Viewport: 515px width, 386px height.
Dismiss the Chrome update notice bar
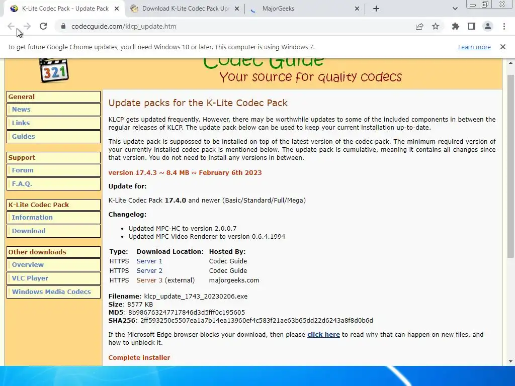pos(503,47)
